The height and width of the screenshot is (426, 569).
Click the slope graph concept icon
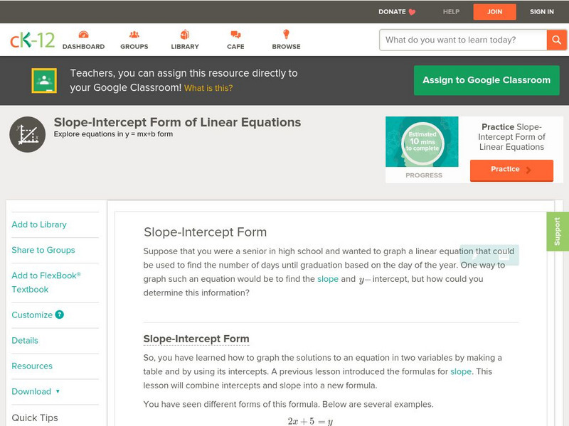pyautogui.click(x=28, y=134)
